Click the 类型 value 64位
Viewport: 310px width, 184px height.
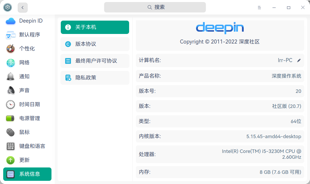coord(296,121)
